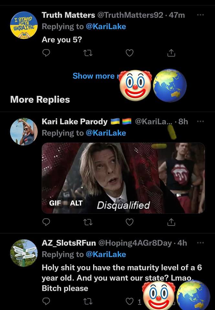This screenshot has height=310, width=215.
Task: Reply to Kari Lake Parody's GIF tweet
Action: pyautogui.click(x=47, y=222)
